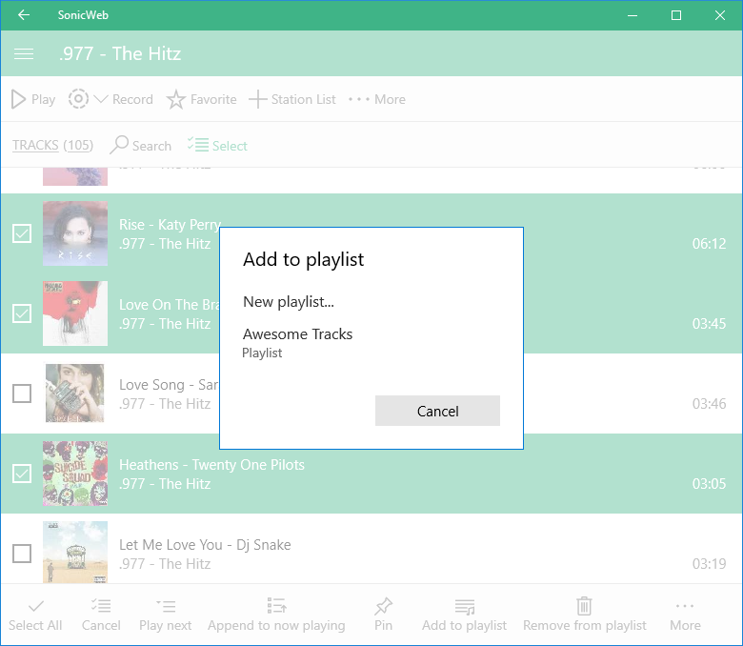Open Search magnifier in tracks bar
Image resolution: width=743 pixels, height=646 pixels.
point(120,145)
